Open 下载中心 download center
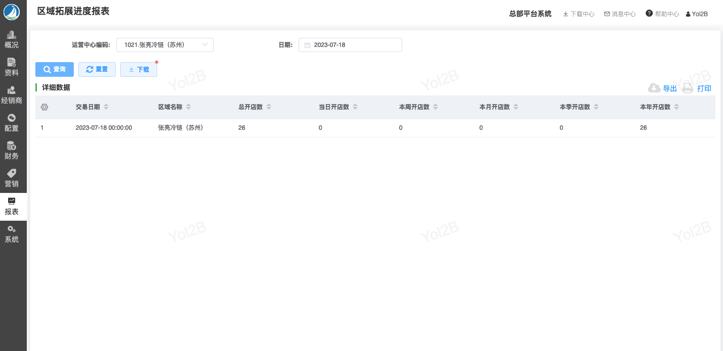723x351 pixels. [579, 14]
